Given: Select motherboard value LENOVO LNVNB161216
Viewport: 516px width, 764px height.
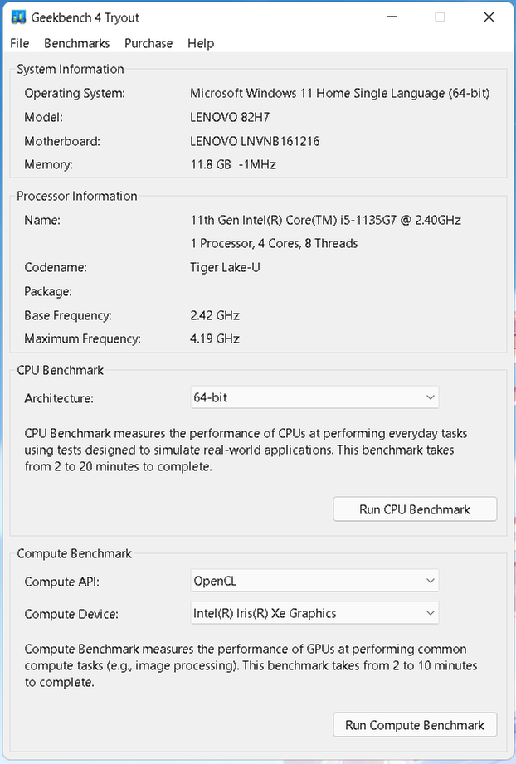Looking at the screenshot, I should click(x=255, y=141).
